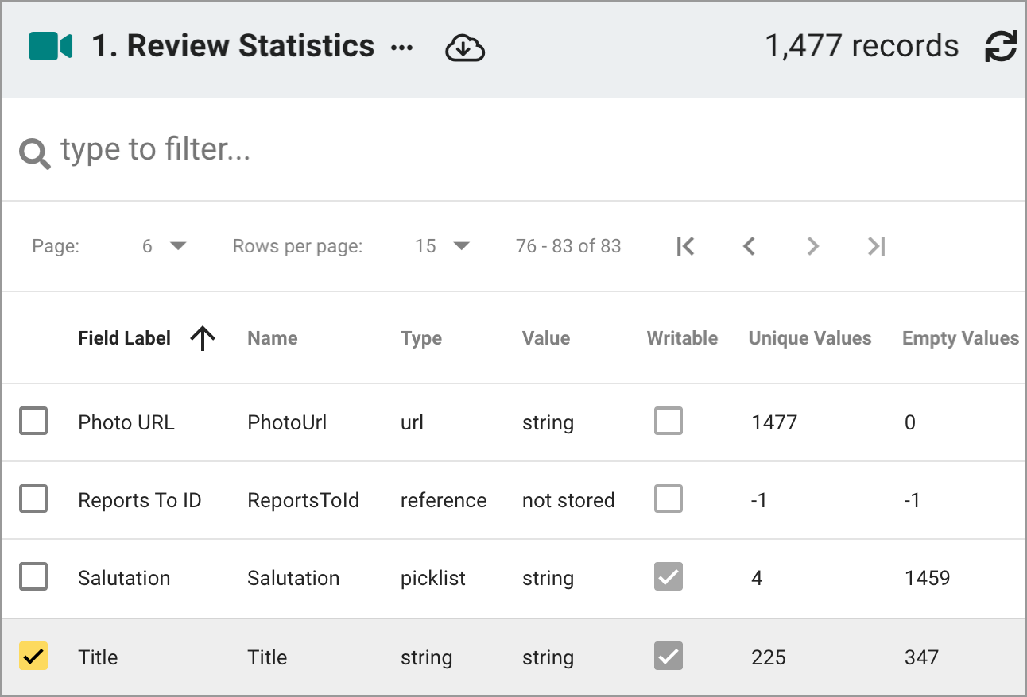This screenshot has width=1027, height=697.
Task: Click the '4' unique values cell
Action: click(757, 578)
